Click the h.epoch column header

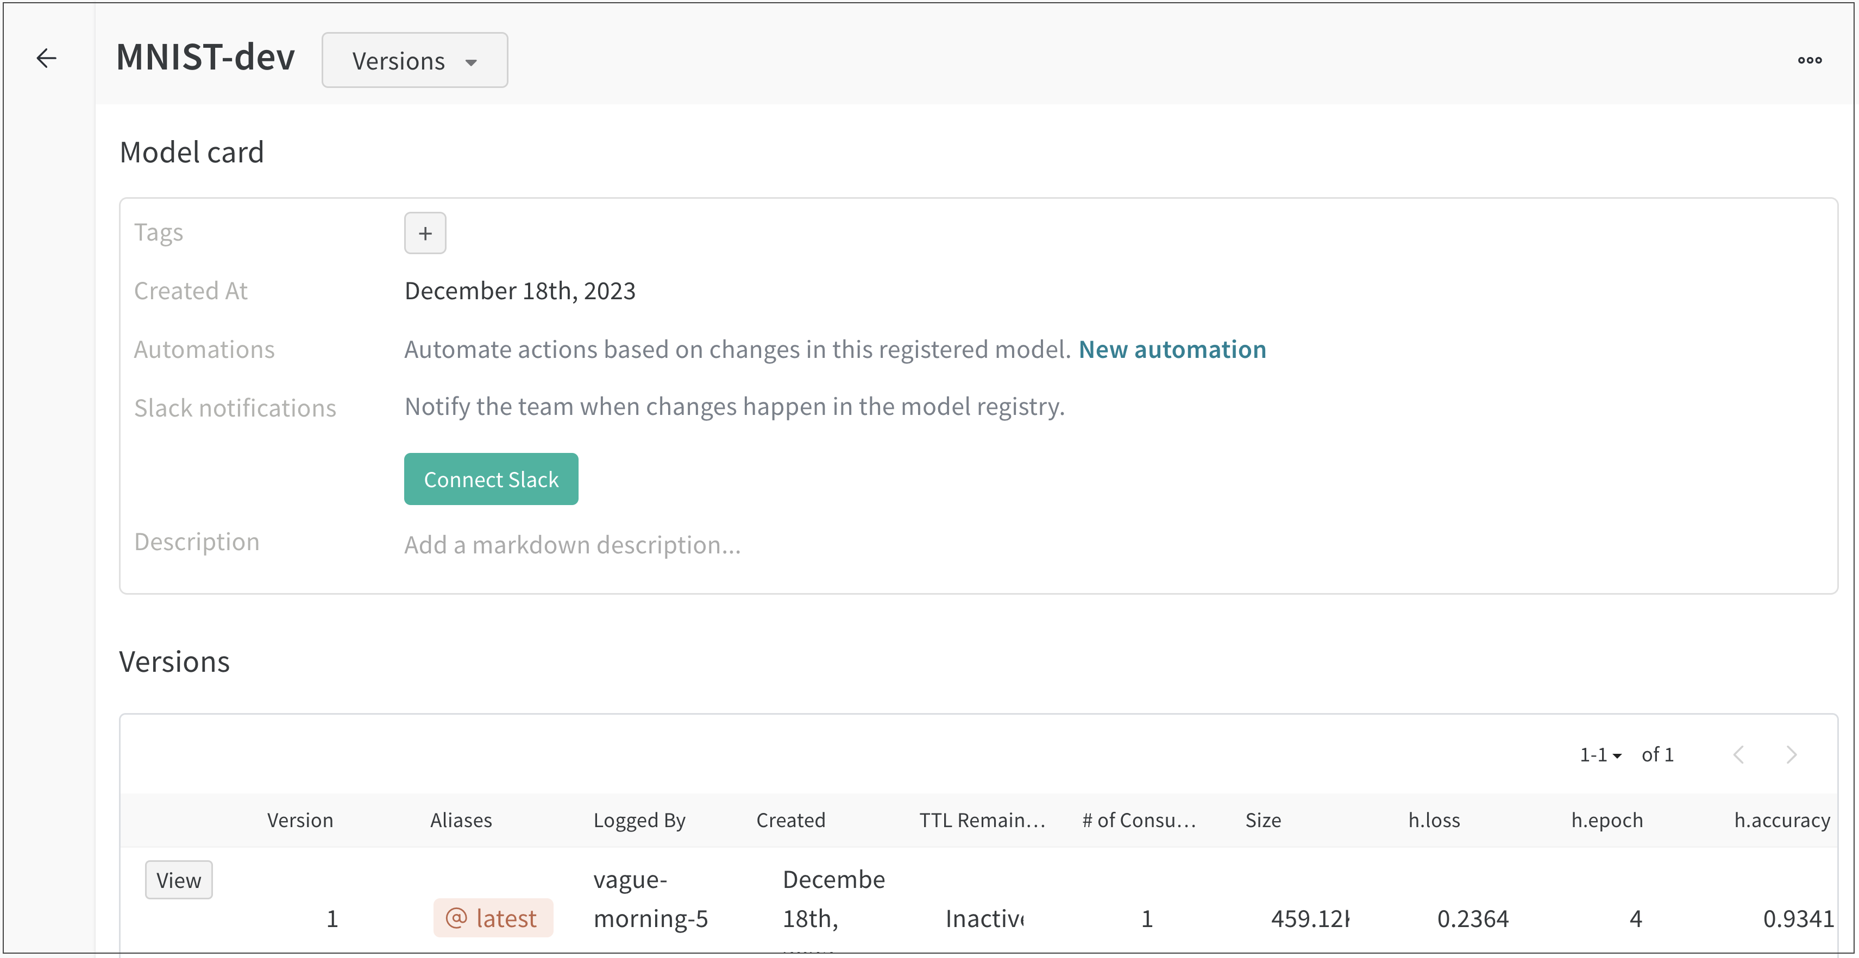click(x=1606, y=820)
